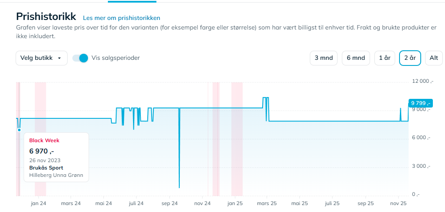Viewport: 445px width, 212px height.
Task: Click the wide pink sale band at jan 25
Action: point(237,139)
